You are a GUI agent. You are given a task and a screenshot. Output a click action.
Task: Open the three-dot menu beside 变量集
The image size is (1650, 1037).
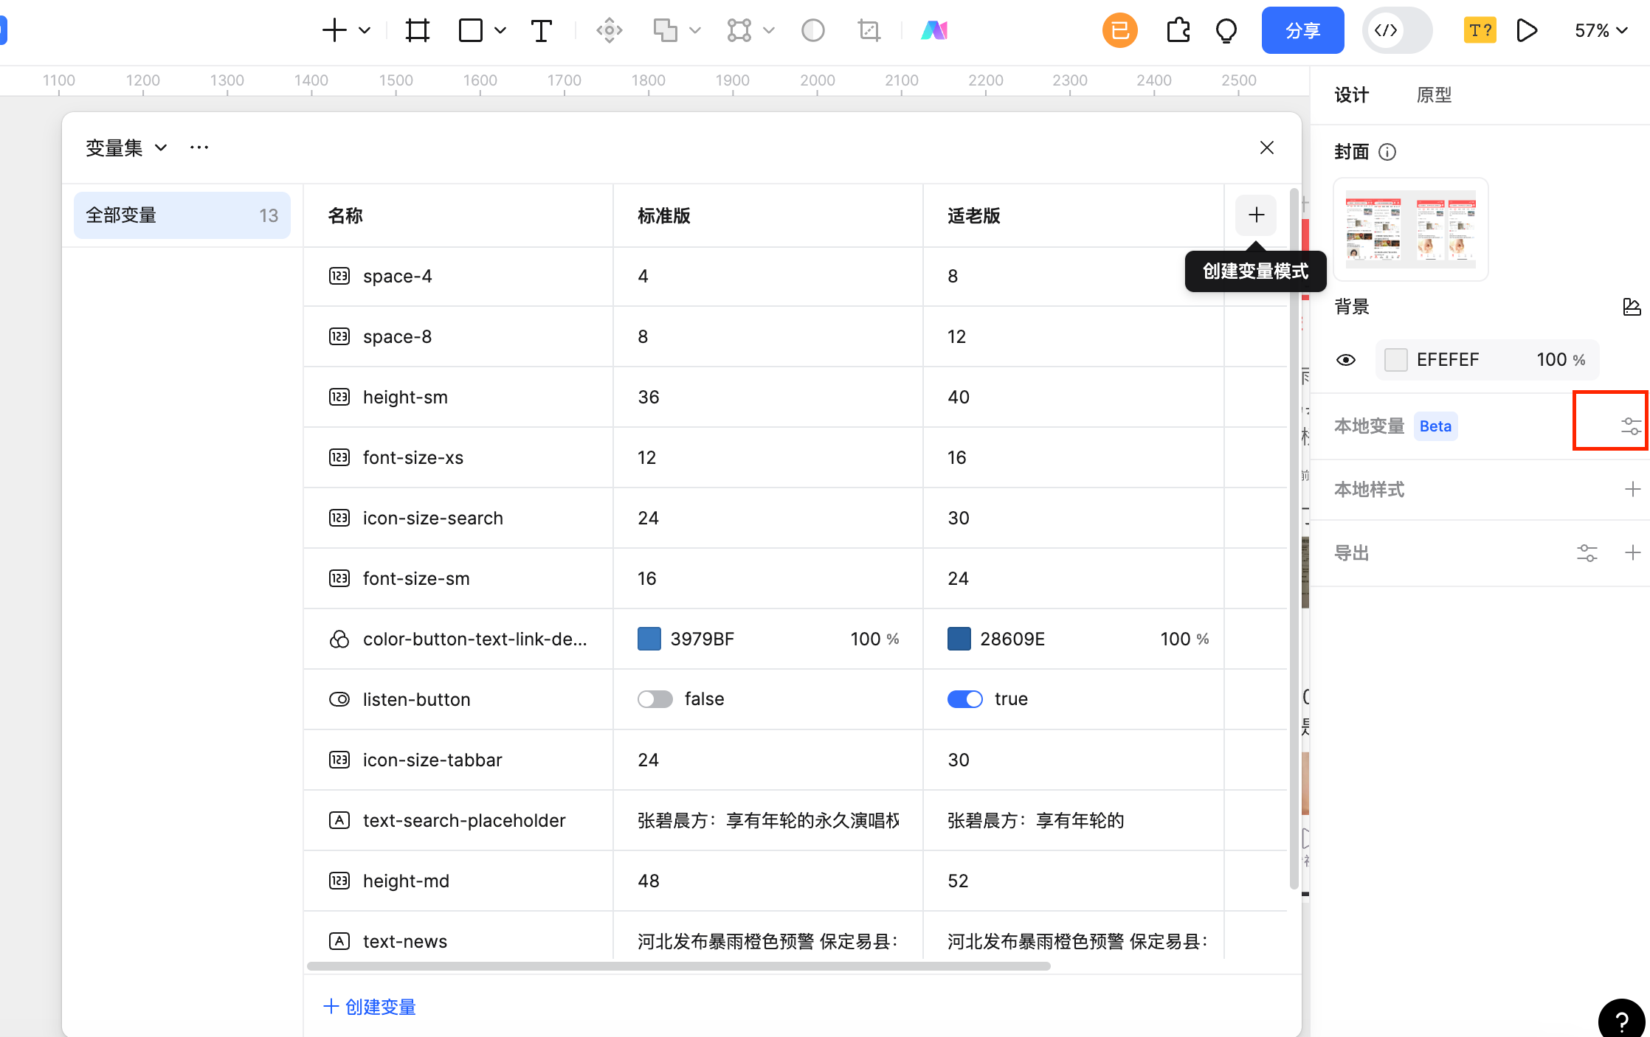199,148
